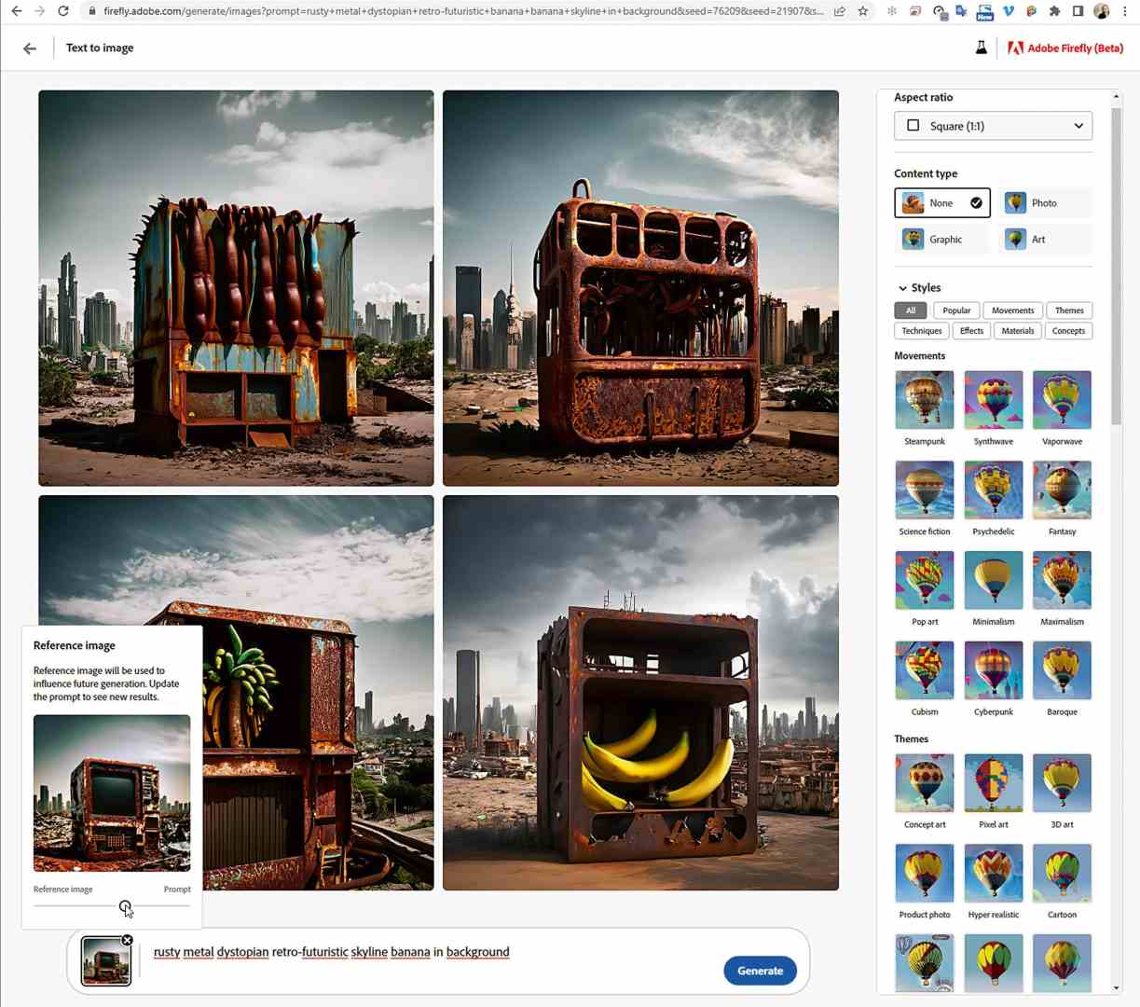Click the Adobe Firefly (Beta) logo
The width and height of the screenshot is (1140, 1007).
[x=1065, y=48]
